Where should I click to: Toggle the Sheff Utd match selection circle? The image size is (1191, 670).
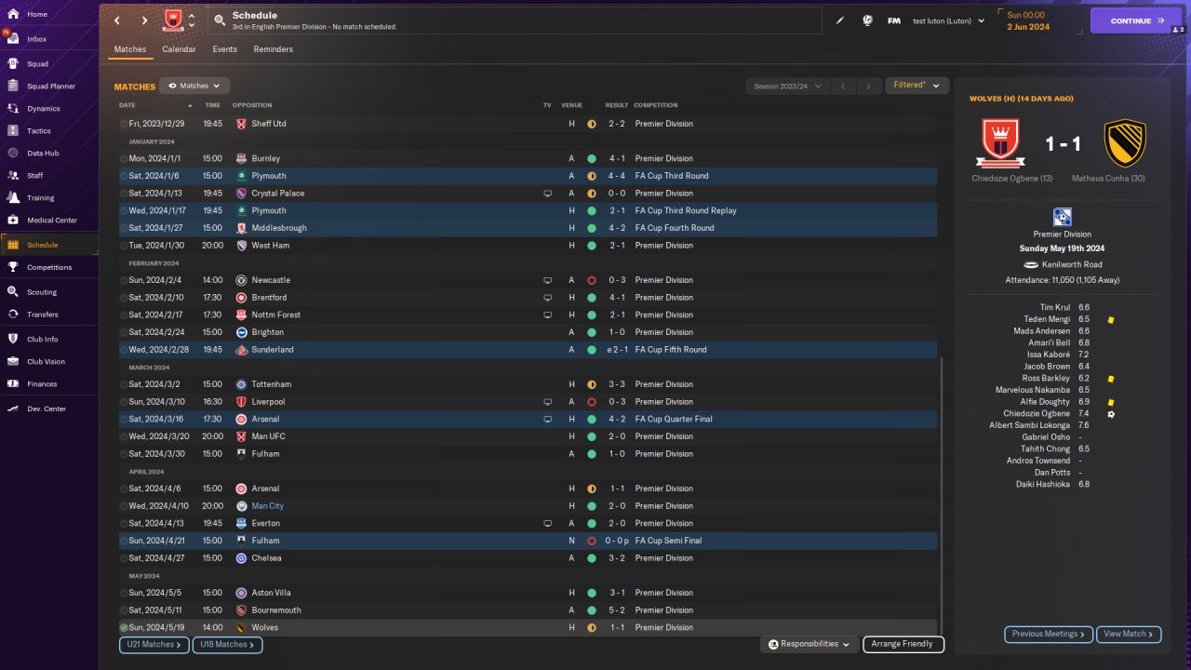click(124, 124)
